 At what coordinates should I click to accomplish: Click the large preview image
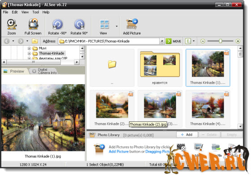[x=43, y=117]
